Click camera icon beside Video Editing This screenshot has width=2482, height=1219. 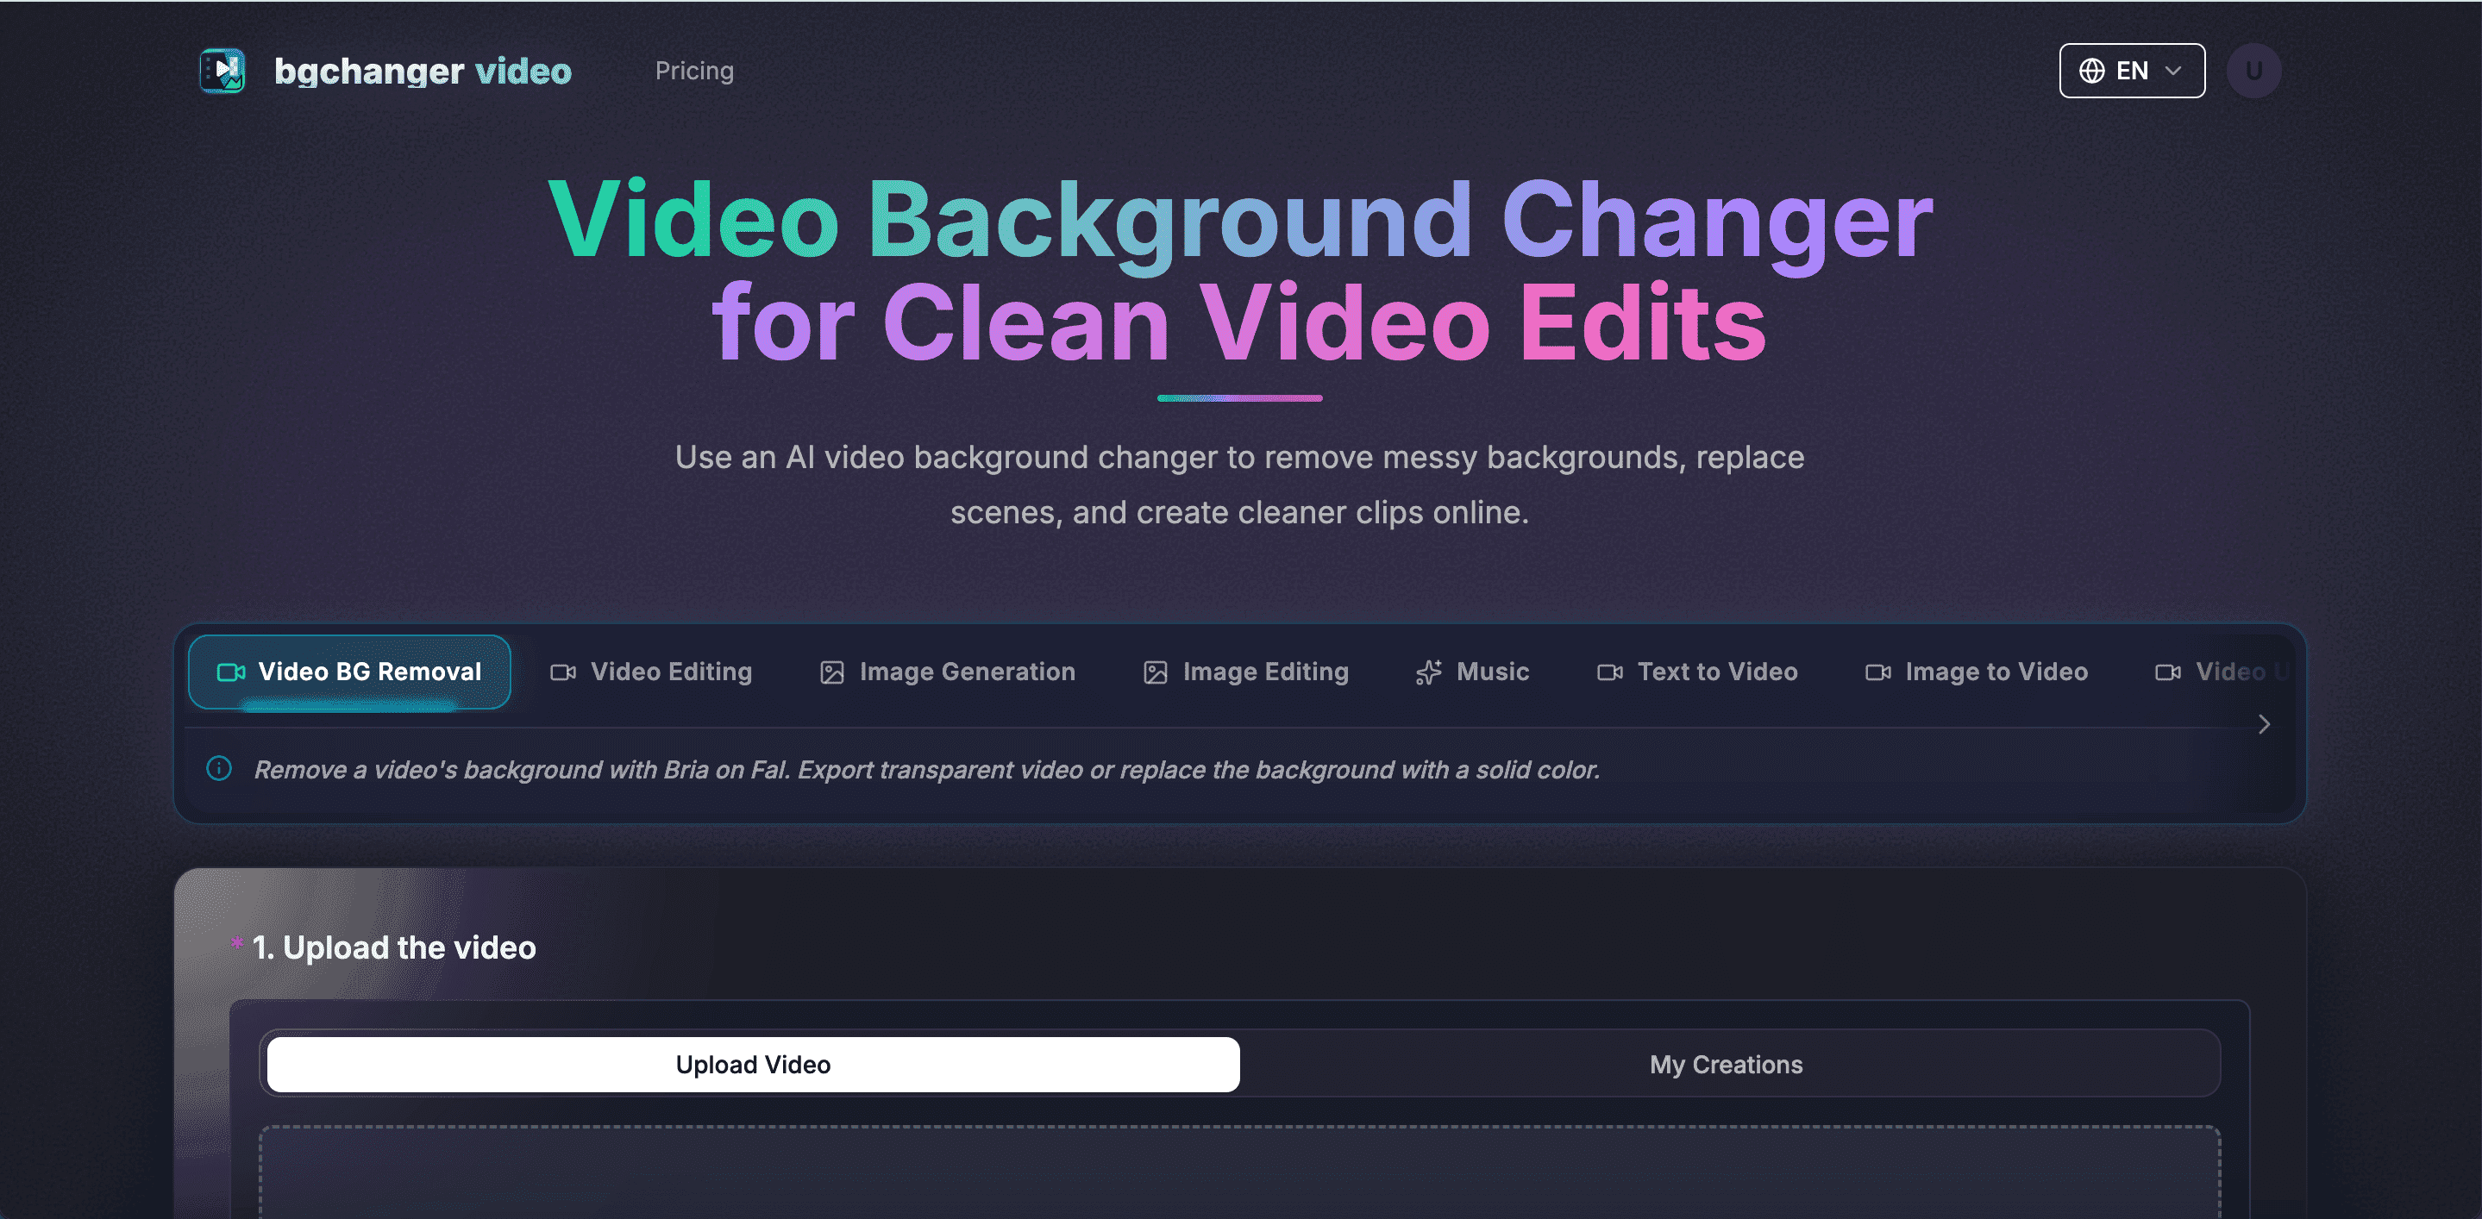click(562, 672)
